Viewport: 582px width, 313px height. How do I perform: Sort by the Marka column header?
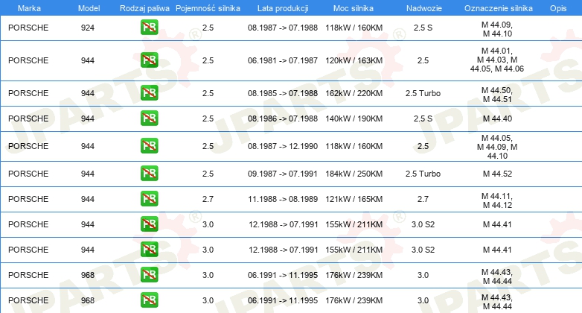tap(29, 8)
